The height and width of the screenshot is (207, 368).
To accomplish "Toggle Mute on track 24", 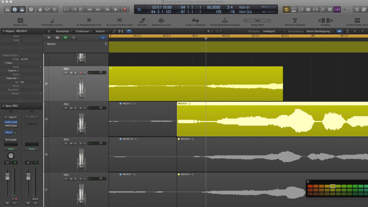I will [71, 73].
